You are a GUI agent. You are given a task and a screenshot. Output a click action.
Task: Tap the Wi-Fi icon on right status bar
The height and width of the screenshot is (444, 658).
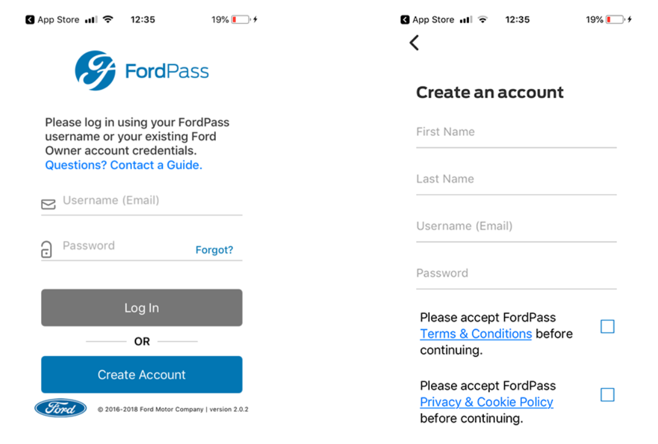[x=483, y=20]
